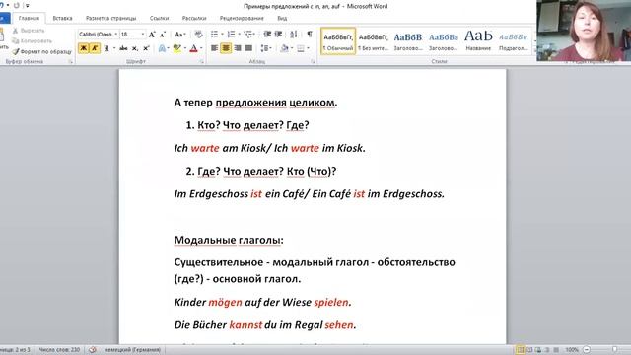Open Буфер обмена dialog launcher
631x355 pixels.
click(x=70, y=61)
